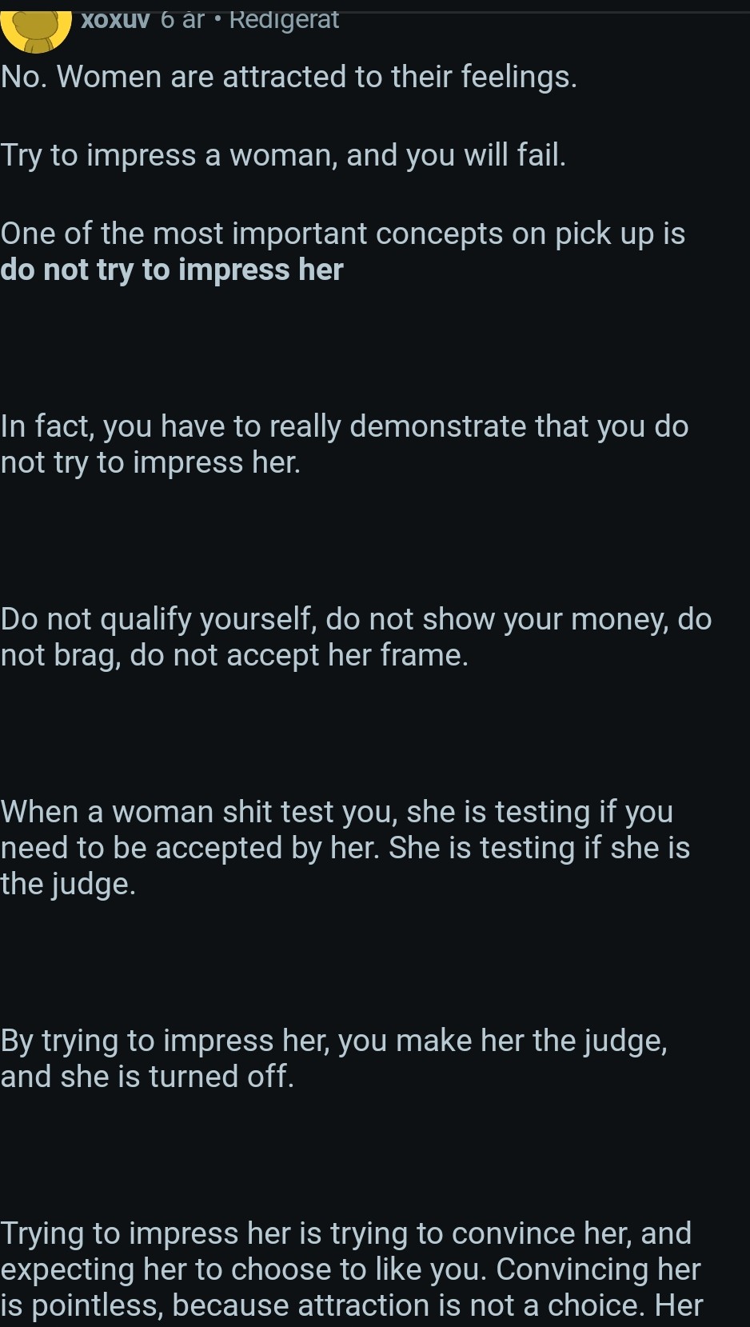Tap the 'Do not qualify yourself' paragraph
The height and width of the screenshot is (1327, 750).
pyautogui.click(x=356, y=637)
